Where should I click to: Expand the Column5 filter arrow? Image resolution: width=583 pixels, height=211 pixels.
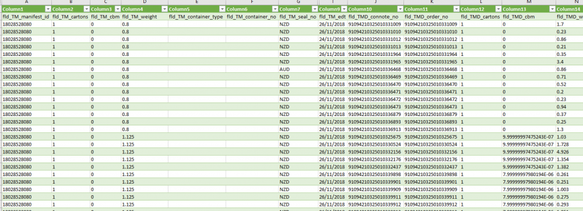tap(222, 9)
